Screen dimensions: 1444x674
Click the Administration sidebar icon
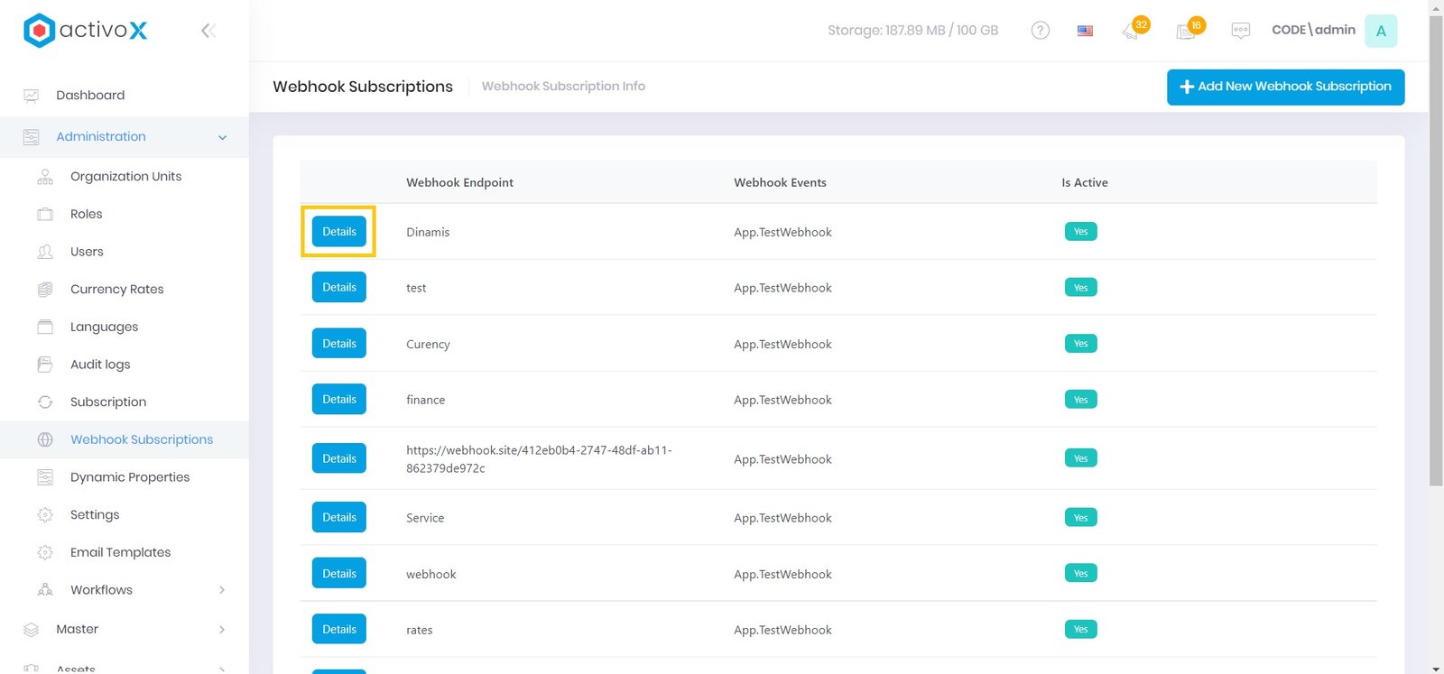point(32,137)
